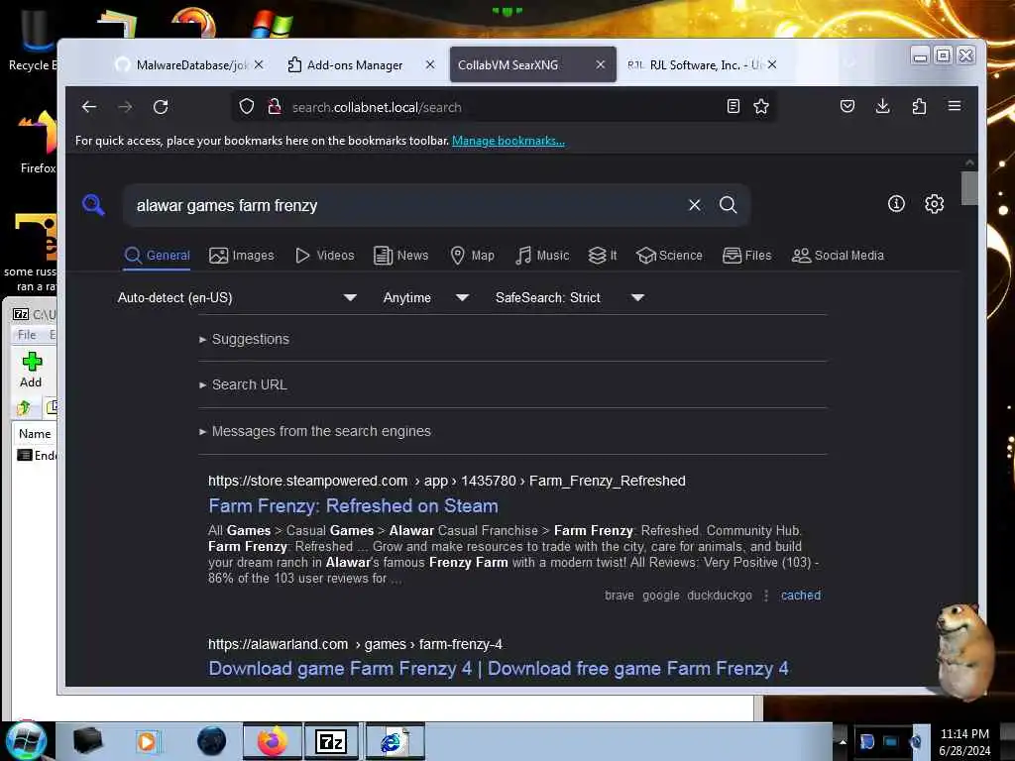The image size is (1015, 761).
Task: Open the Pocket save icon
Action: pyautogui.click(x=846, y=106)
